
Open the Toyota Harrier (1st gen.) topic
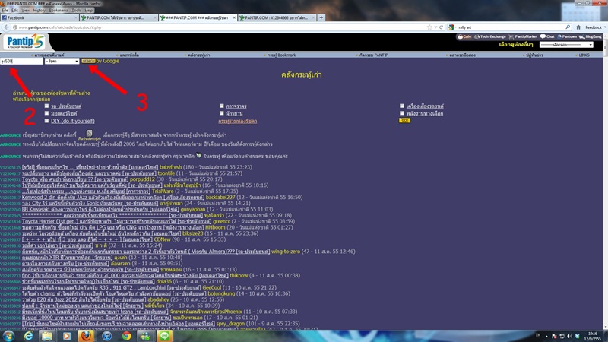coord(116,221)
